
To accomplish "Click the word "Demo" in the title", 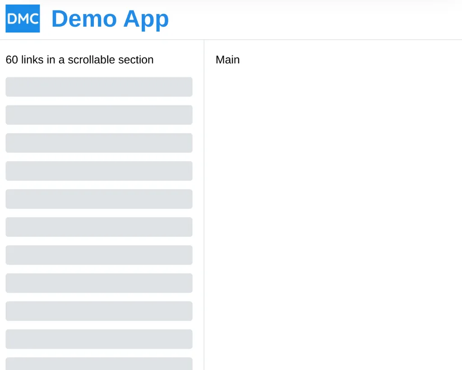I will pos(84,19).
